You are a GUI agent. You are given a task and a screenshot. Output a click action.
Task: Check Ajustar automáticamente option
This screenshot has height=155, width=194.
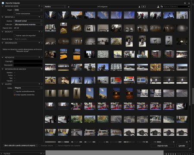(15, 91)
